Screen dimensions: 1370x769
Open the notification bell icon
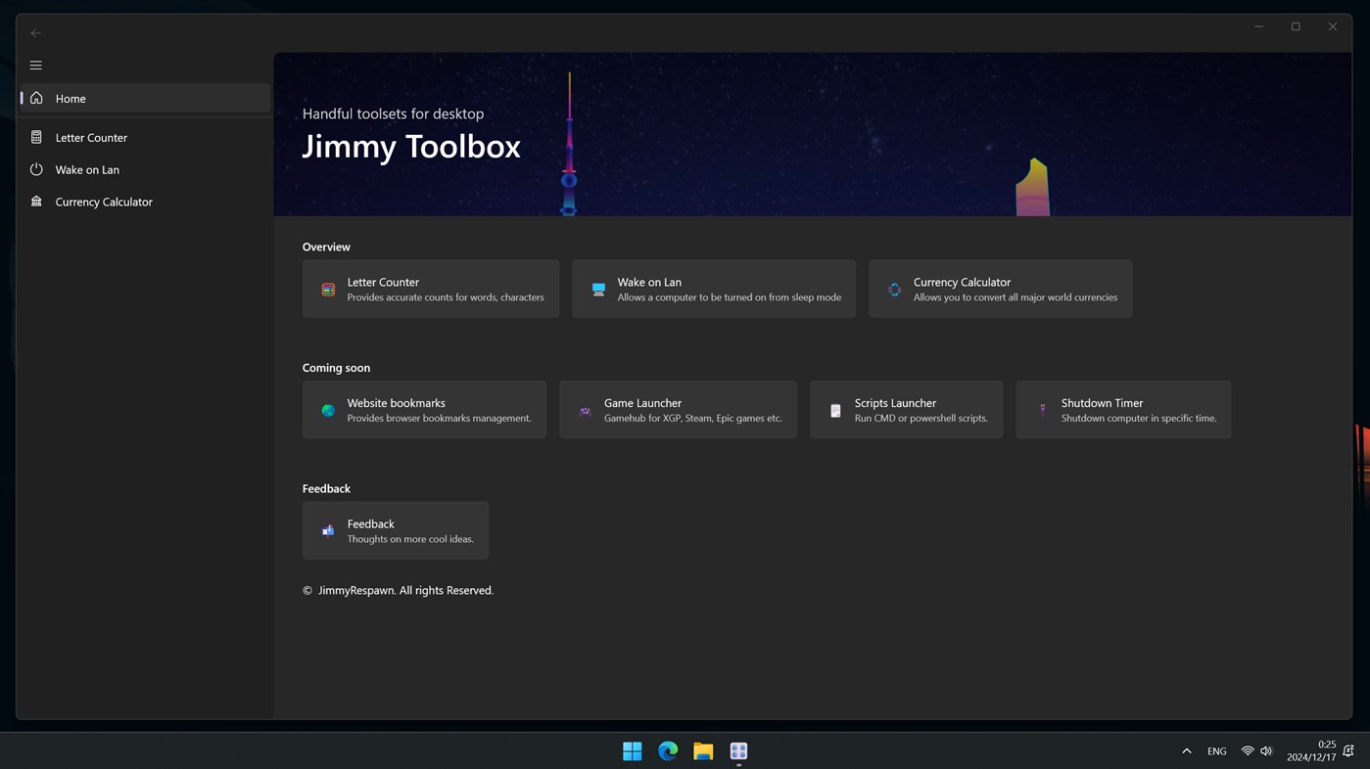click(x=1348, y=751)
